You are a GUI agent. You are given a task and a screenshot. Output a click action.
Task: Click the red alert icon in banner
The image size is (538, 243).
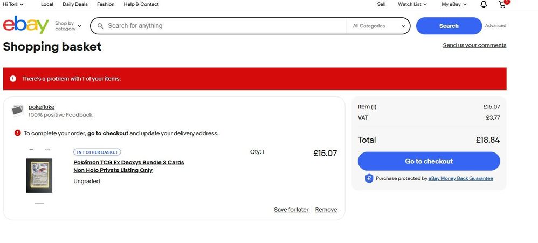click(13, 79)
